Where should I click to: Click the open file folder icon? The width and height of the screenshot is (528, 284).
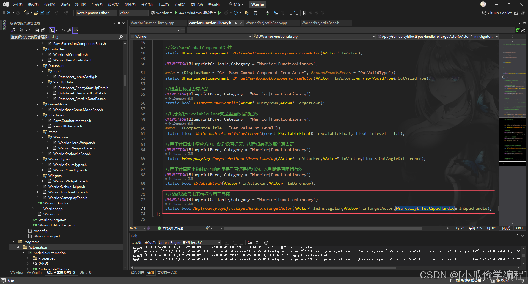click(36, 13)
